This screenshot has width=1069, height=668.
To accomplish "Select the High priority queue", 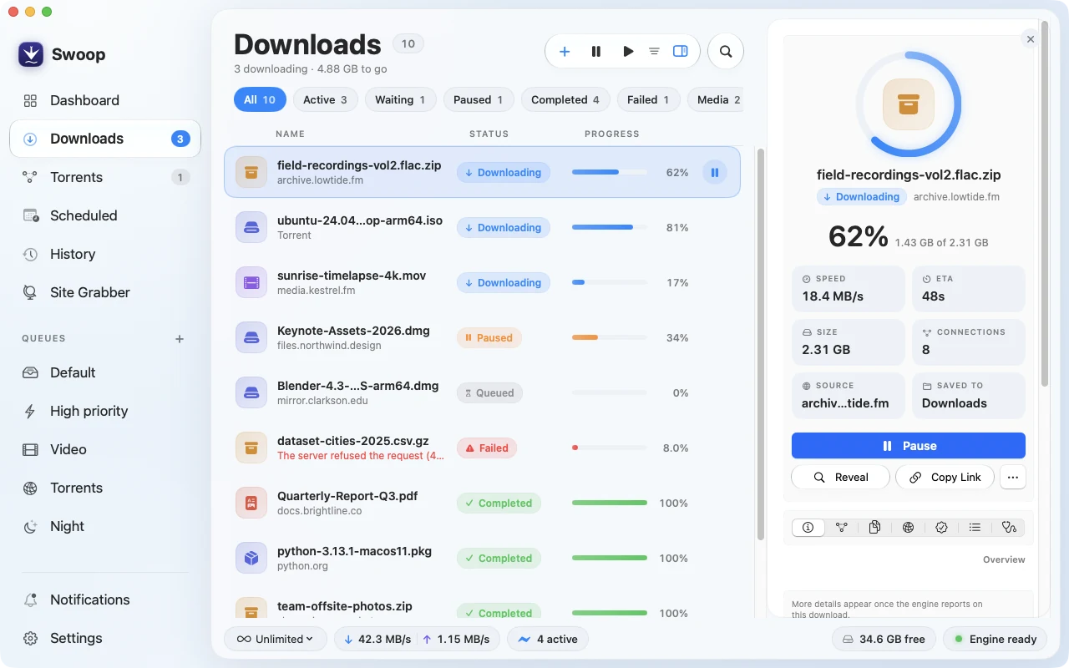I will pyautogui.click(x=105, y=411).
